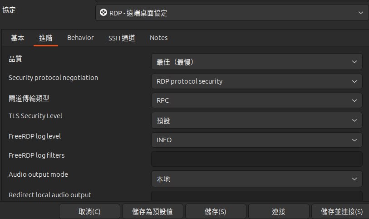
Task: Open the 協定 protocol dropdown
Action: tap(232, 13)
